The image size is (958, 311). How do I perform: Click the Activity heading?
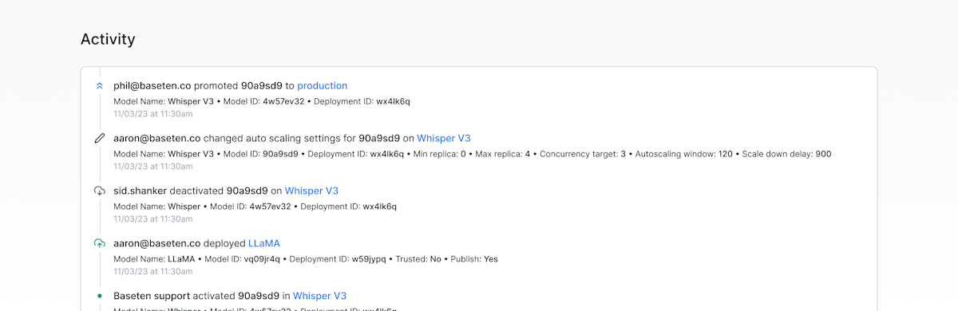[x=108, y=39]
